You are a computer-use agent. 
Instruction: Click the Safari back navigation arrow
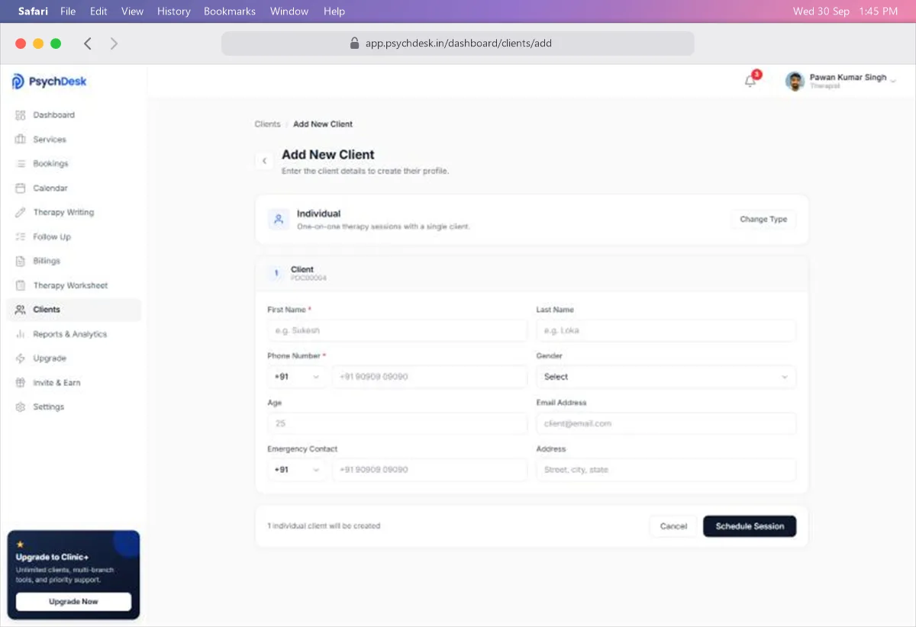(x=87, y=43)
